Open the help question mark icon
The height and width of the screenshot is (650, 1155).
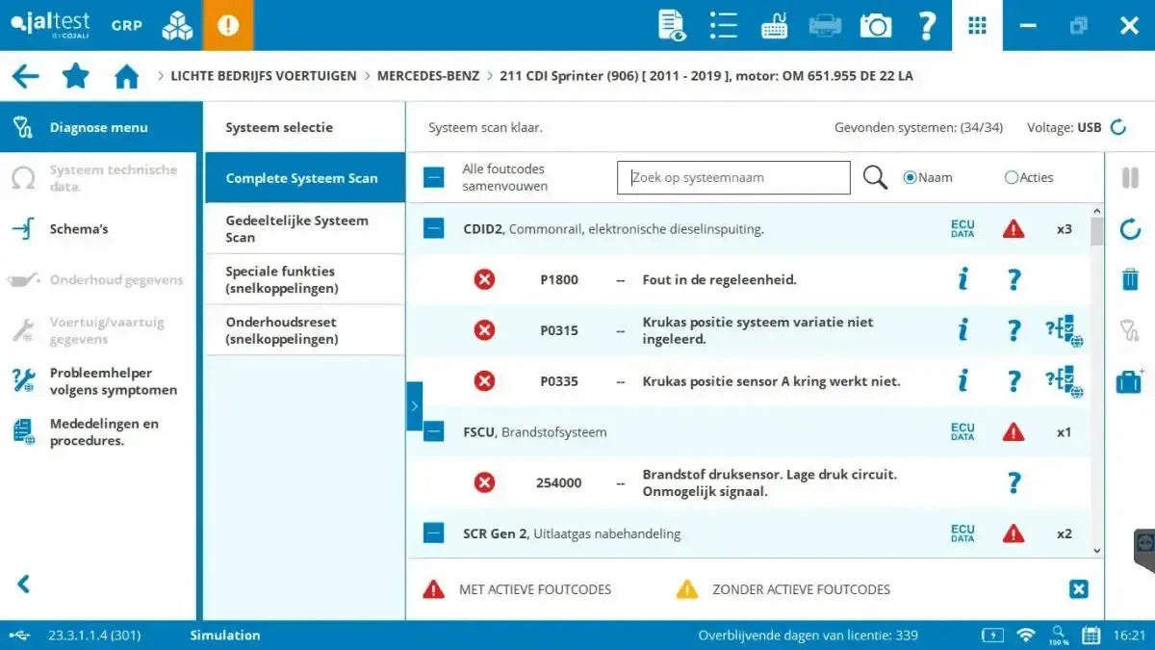(x=926, y=25)
